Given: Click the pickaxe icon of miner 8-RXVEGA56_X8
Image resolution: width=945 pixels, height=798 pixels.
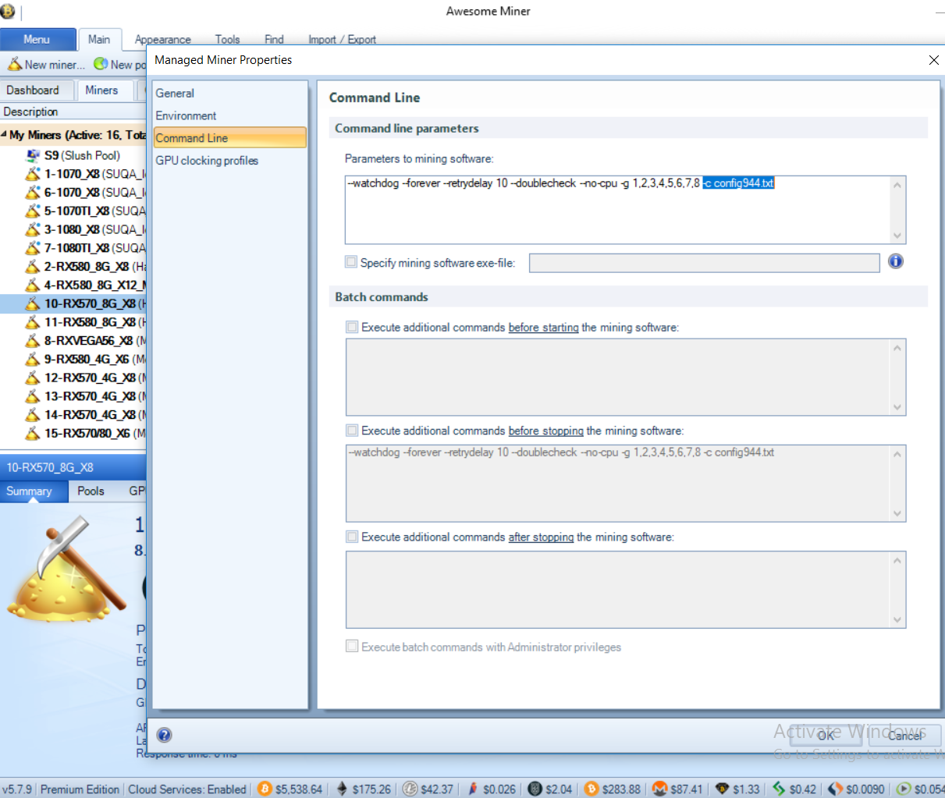Looking at the screenshot, I should tap(33, 341).
